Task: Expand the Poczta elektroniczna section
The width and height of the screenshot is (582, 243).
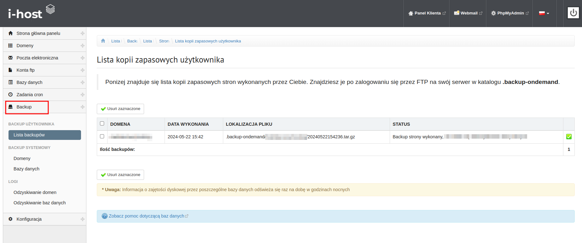Action: tap(82, 58)
